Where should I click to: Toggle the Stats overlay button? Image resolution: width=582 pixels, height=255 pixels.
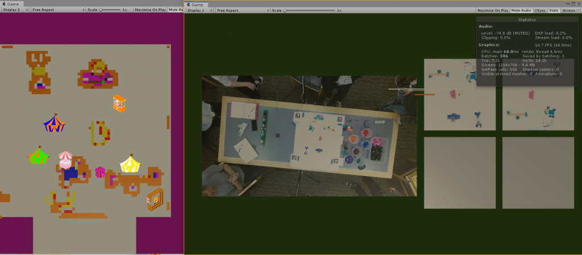click(x=554, y=10)
